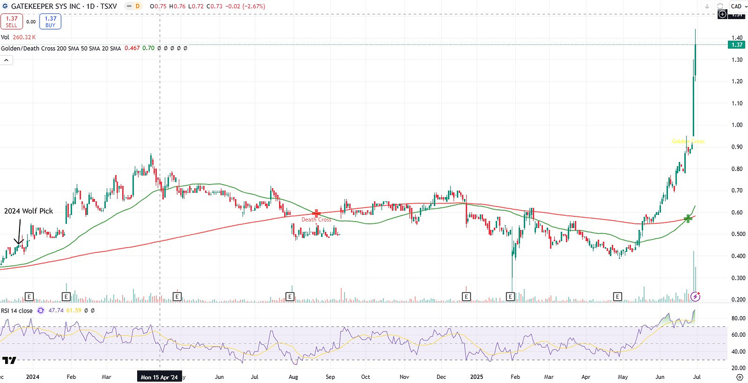Open chart settings gear in bottom corner

coord(739,377)
